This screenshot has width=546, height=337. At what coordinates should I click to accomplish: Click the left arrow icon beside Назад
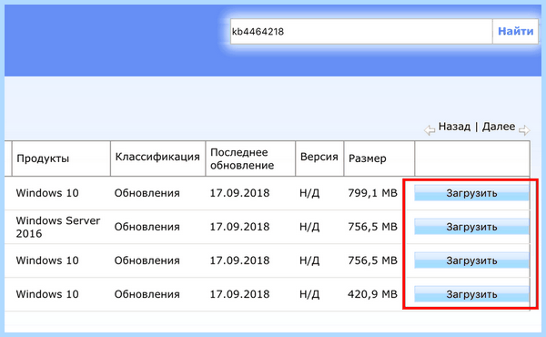pyautogui.click(x=430, y=130)
